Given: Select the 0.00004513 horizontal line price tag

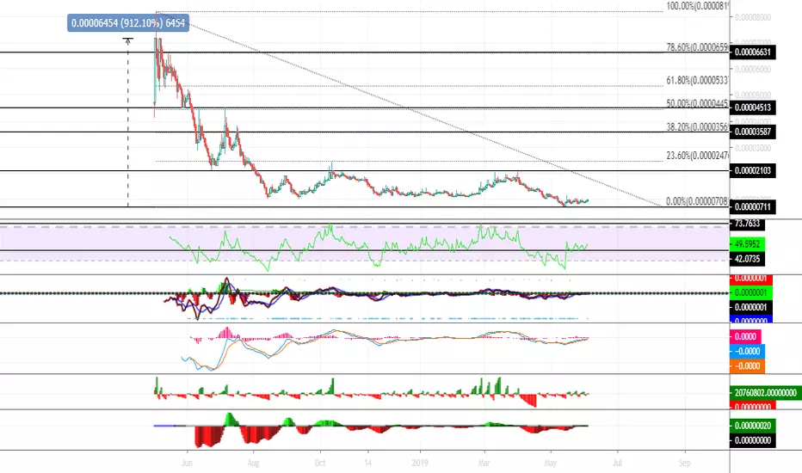Looking at the screenshot, I should tap(753, 107).
